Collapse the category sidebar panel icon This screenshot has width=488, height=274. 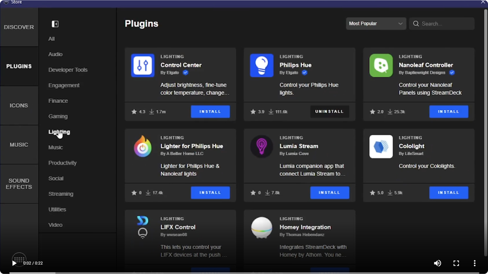(55, 24)
